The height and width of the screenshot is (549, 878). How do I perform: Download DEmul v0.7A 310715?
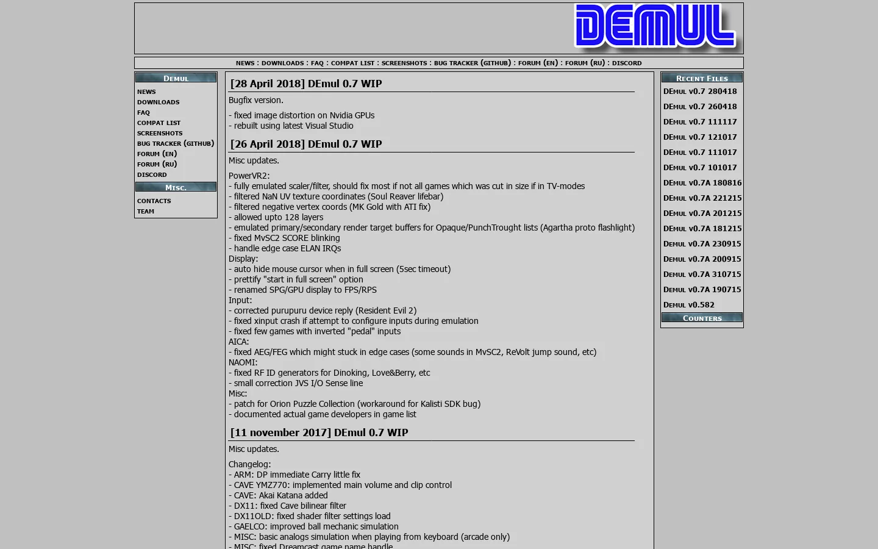[702, 274]
